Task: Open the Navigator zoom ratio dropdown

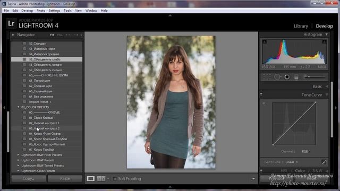Action: pyautogui.click(x=81, y=35)
